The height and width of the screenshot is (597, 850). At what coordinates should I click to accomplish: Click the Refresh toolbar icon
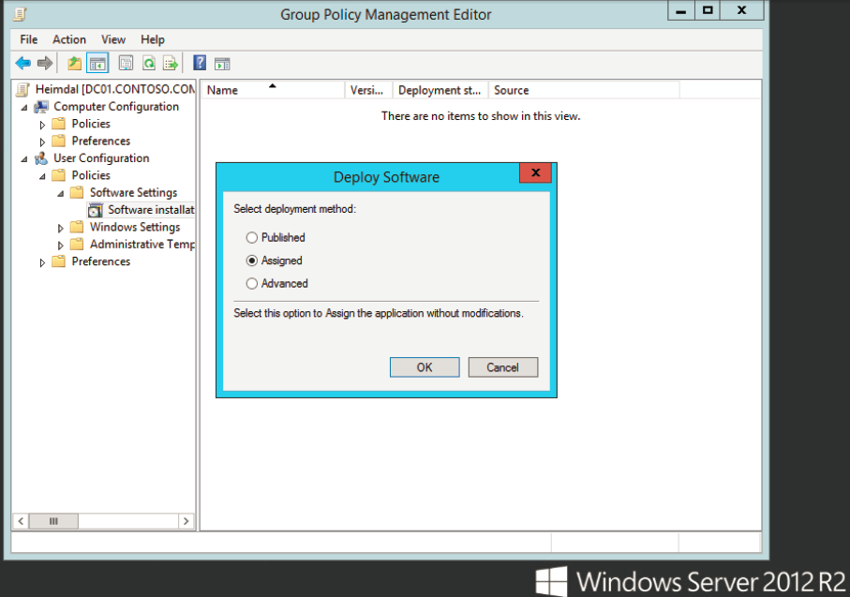[148, 64]
